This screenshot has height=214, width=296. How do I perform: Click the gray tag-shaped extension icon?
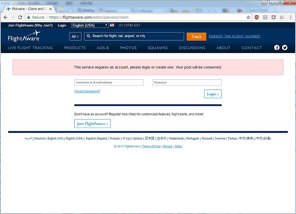pos(273,17)
